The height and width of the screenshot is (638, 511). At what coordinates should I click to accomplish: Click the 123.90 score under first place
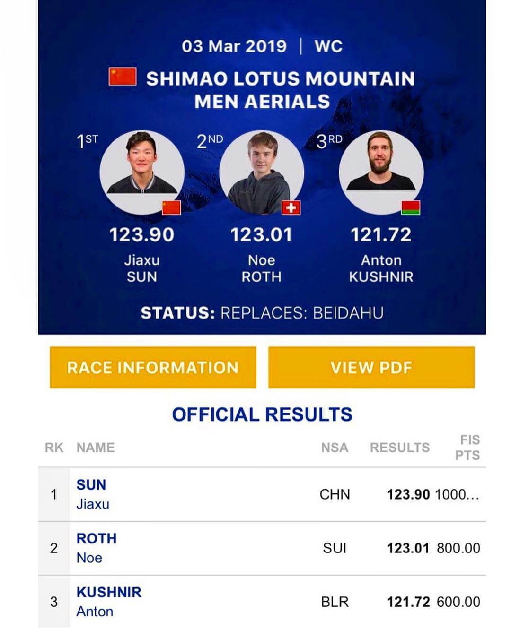(142, 235)
